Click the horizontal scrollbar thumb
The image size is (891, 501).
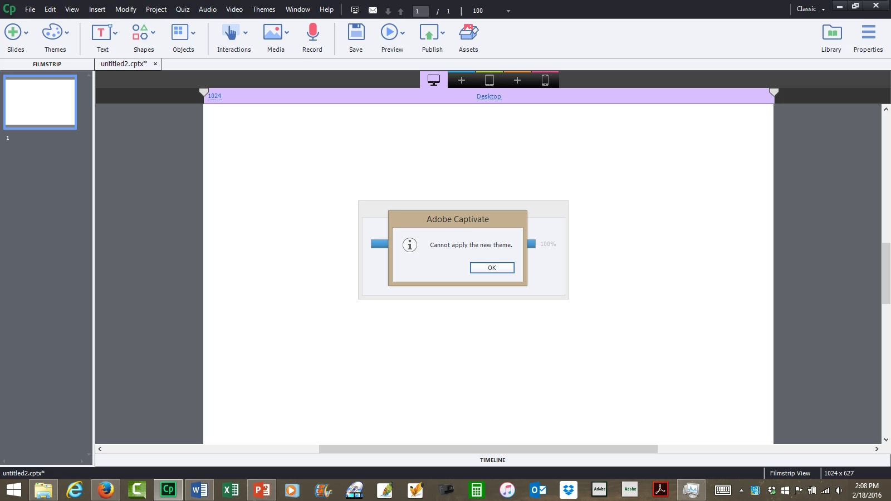488,449
